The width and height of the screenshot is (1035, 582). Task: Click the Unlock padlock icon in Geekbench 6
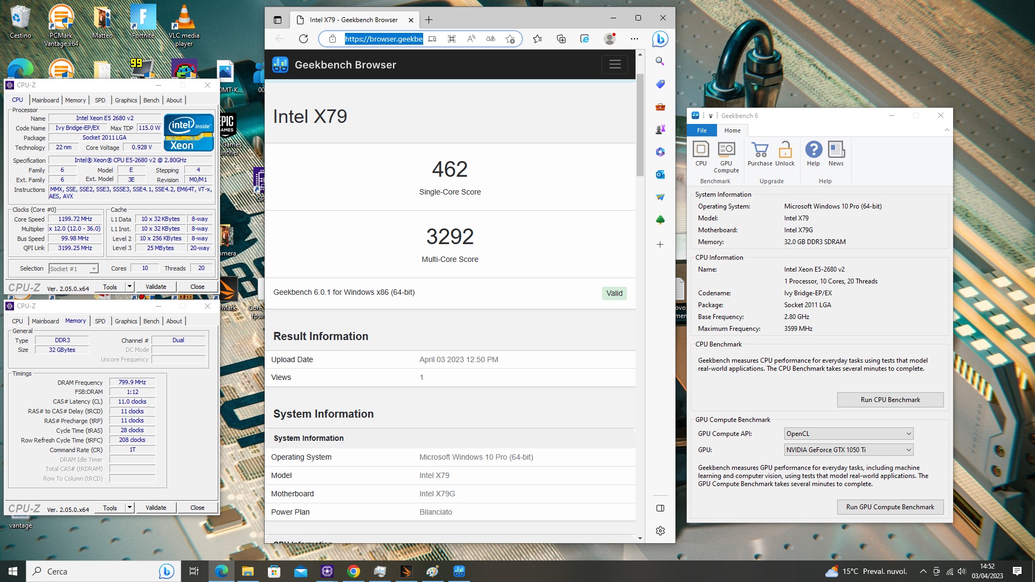[x=785, y=153]
